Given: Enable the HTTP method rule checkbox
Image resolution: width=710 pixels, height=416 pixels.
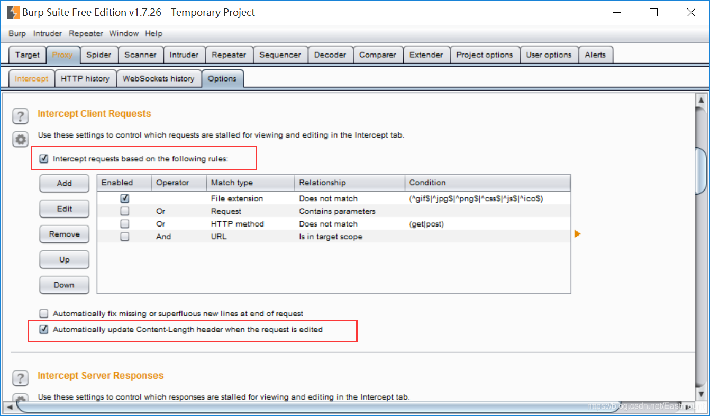Looking at the screenshot, I should (x=125, y=224).
